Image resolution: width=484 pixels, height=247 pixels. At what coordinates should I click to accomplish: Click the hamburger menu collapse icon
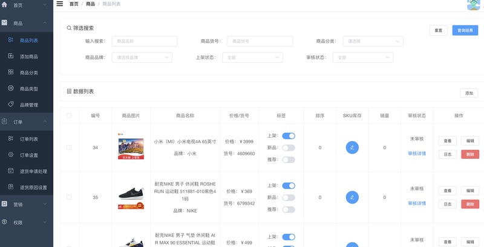pyautogui.click(x=60, y=4)
